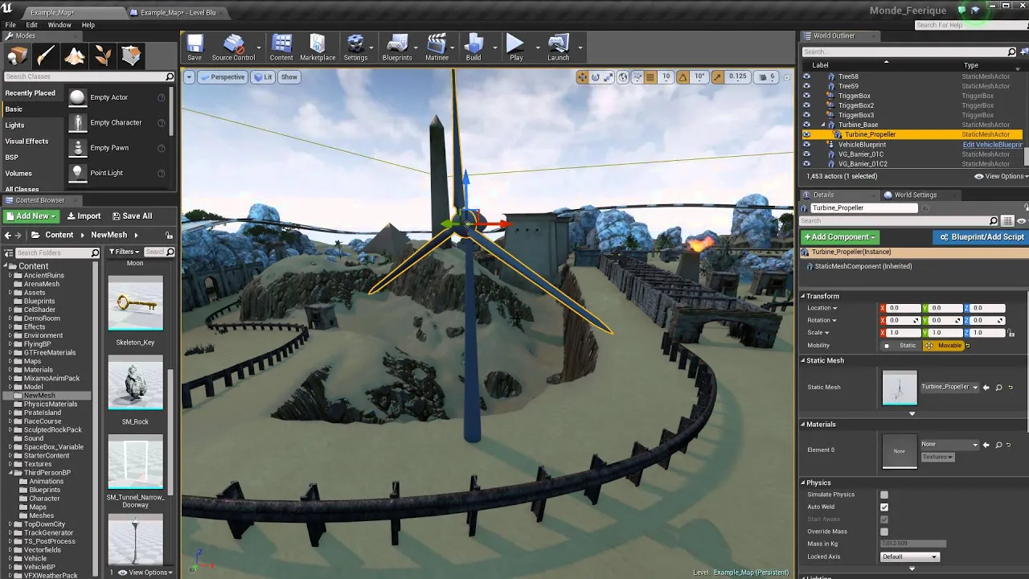Open Source Control in the toolbar
Image resolution: width=1029 pixels, height=579 pixels.
[x=233, y=47]
